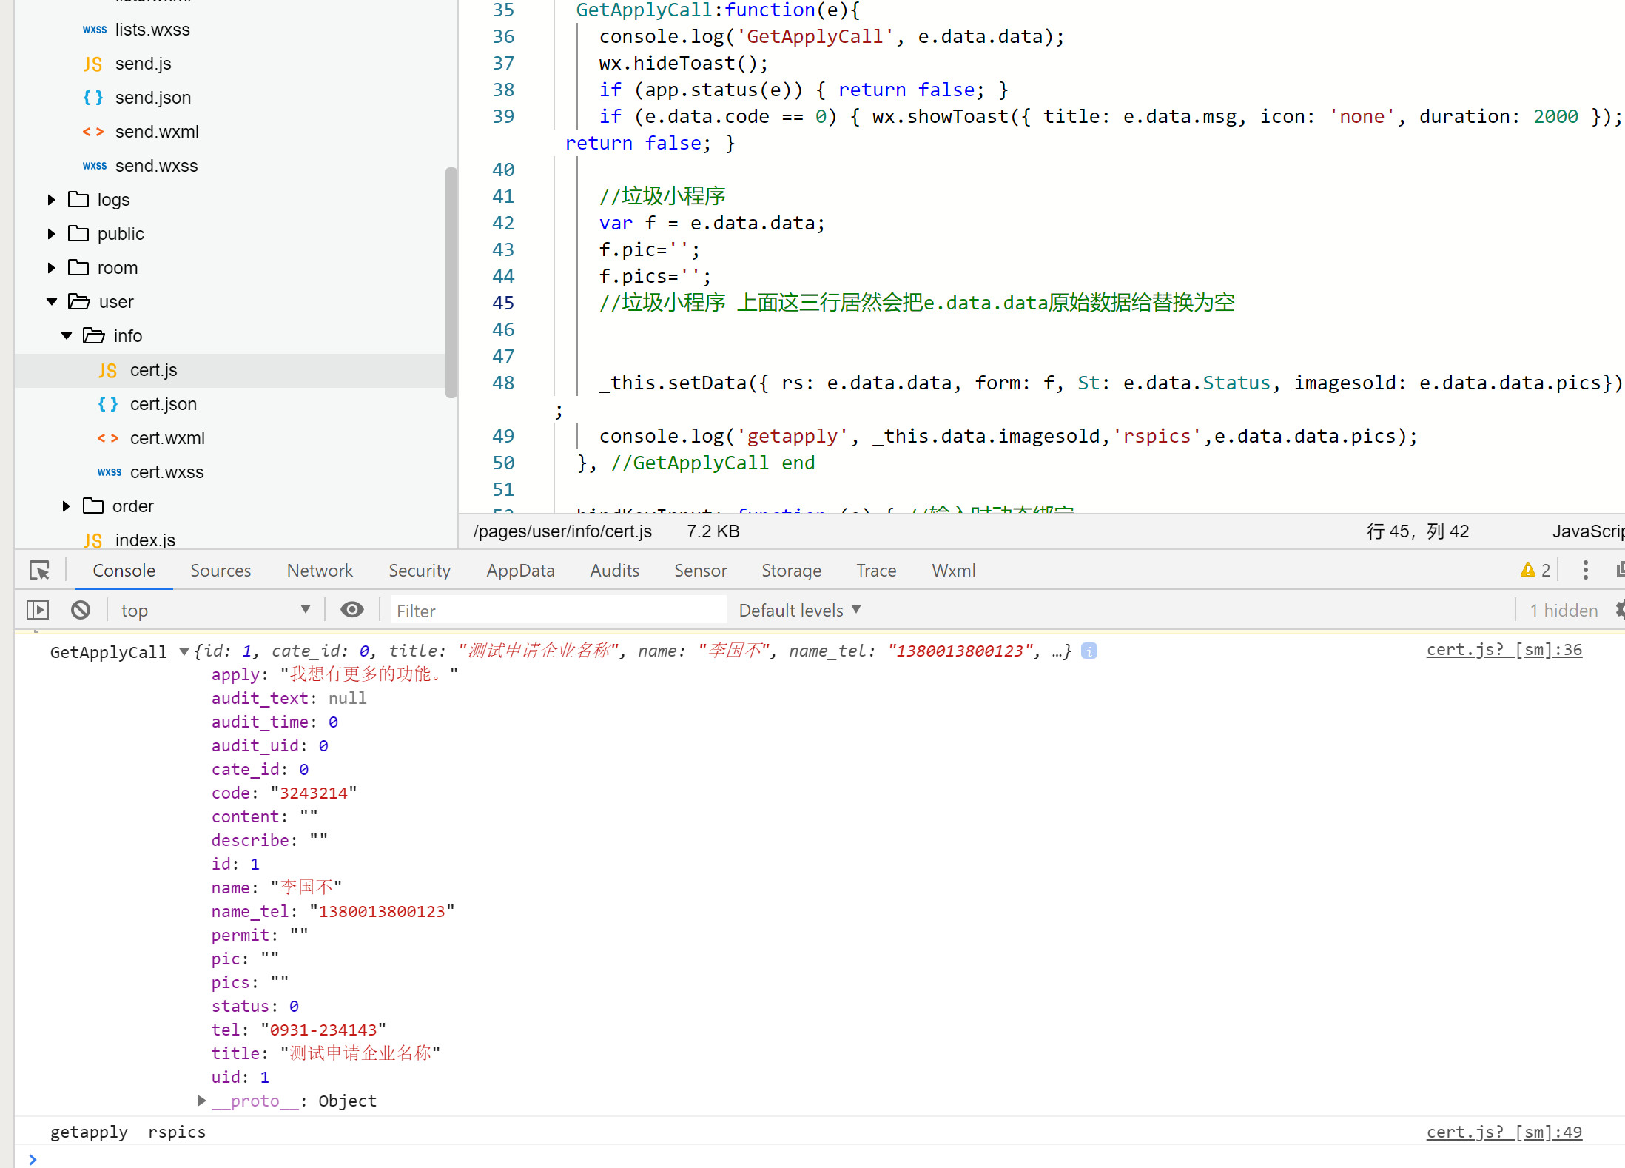Image resolution: width=1625 pixels, height=1168 pixels.
Task: Toggle the live expression eye icon
Action: (x=352, y=610)
